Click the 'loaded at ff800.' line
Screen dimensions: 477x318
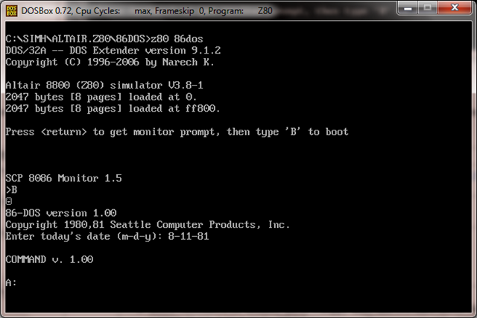point(113,109)
